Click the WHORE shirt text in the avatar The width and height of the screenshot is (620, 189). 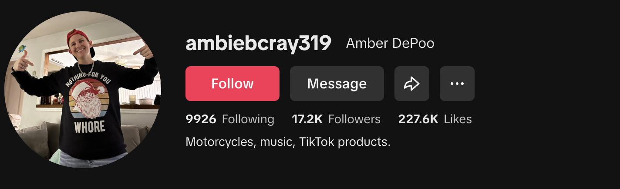click(90, 127)
